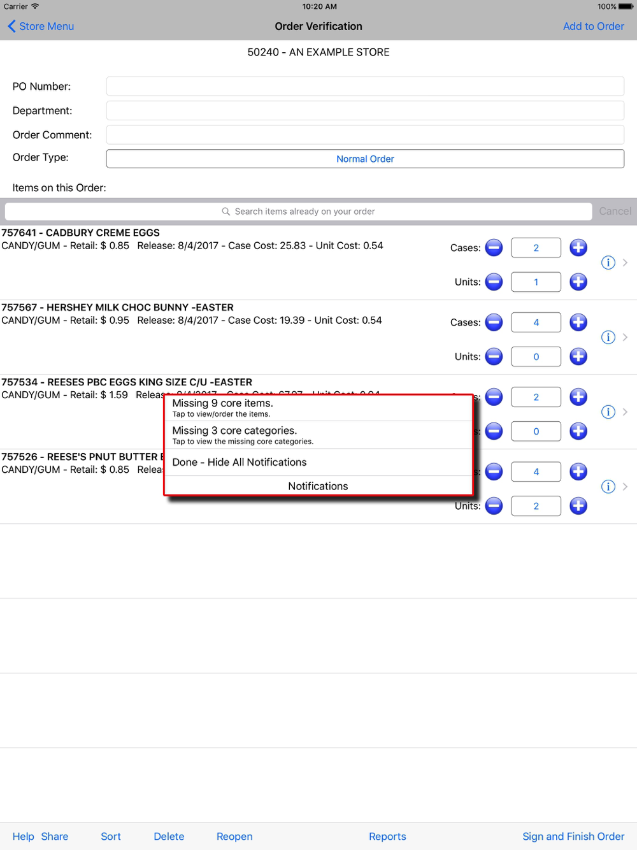Tap Add to Order link
637x850 pixels.
[x=593, y=26]
